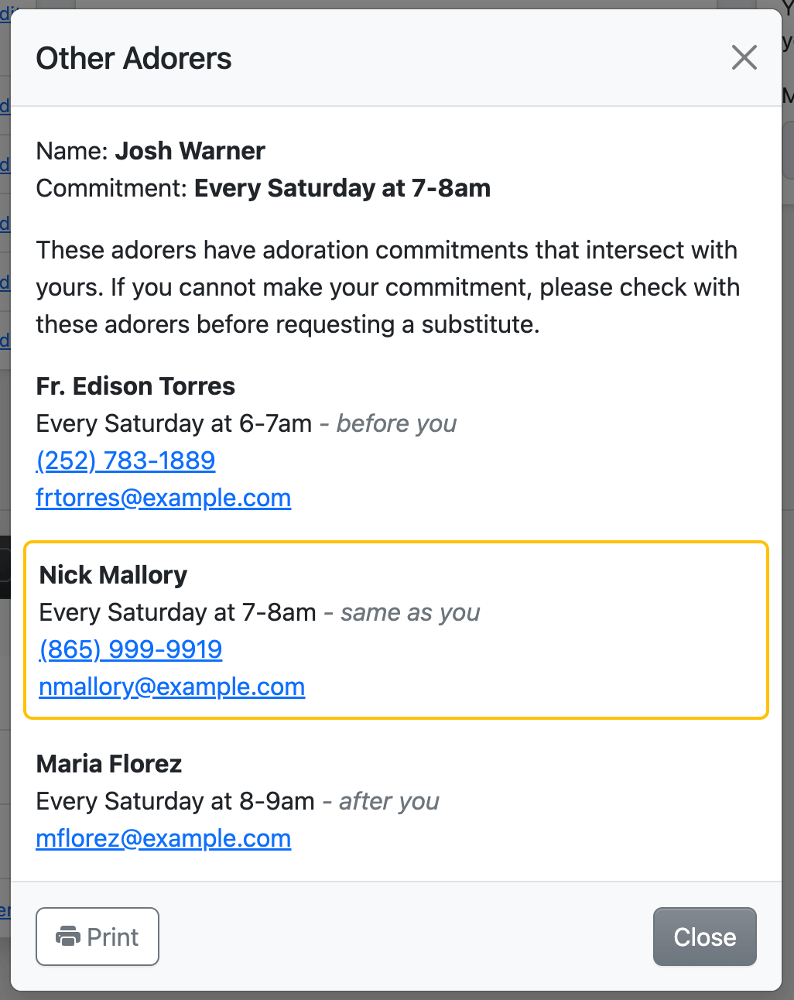Select the "Nick Mallory" heading

(113, 575)
